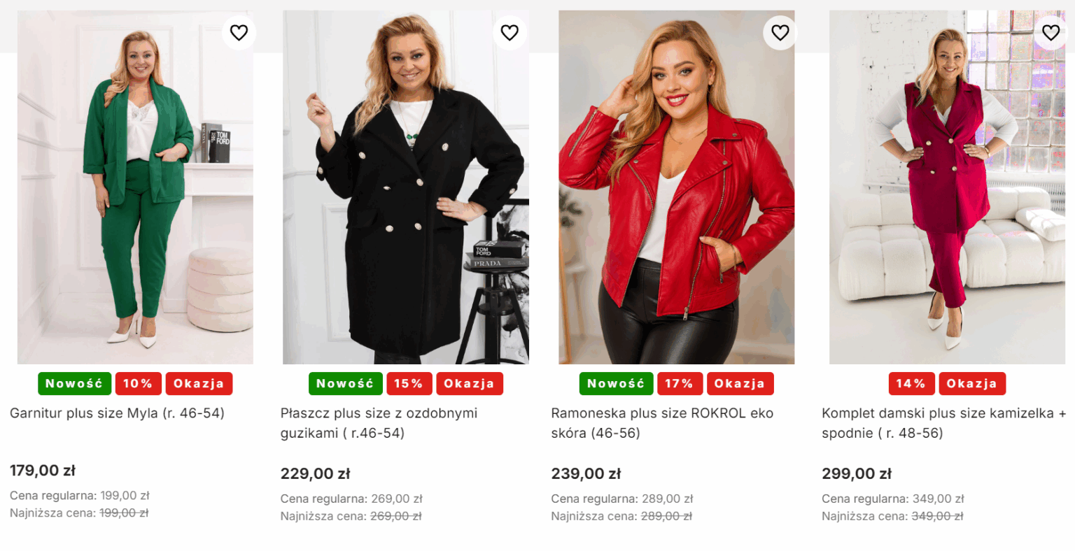This screenshot has height=551, width=1075.
Task: View red Ramoneska jacket product image
Action: point(676,189)
